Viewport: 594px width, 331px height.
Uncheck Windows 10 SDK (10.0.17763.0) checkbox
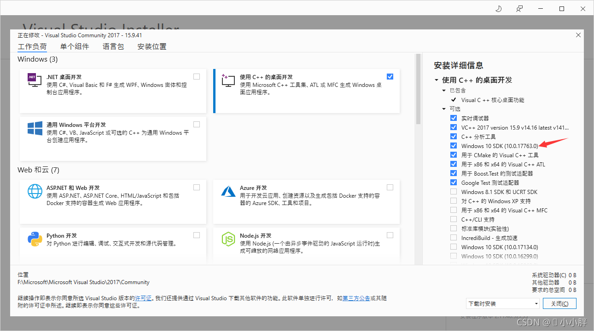[x=454, y=146]
